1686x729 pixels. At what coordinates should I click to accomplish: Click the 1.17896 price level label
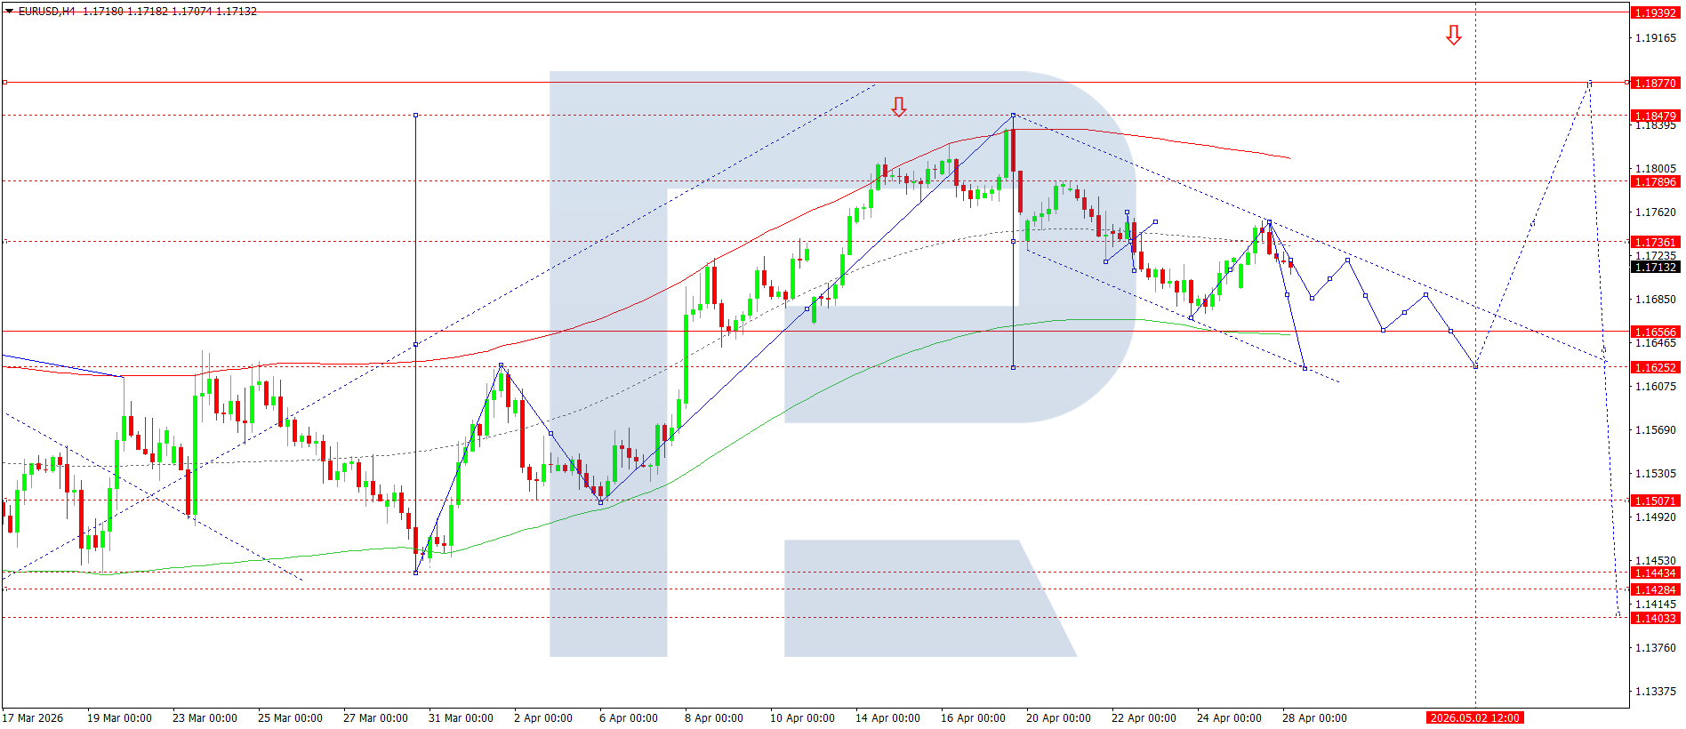pos(1655,181)
